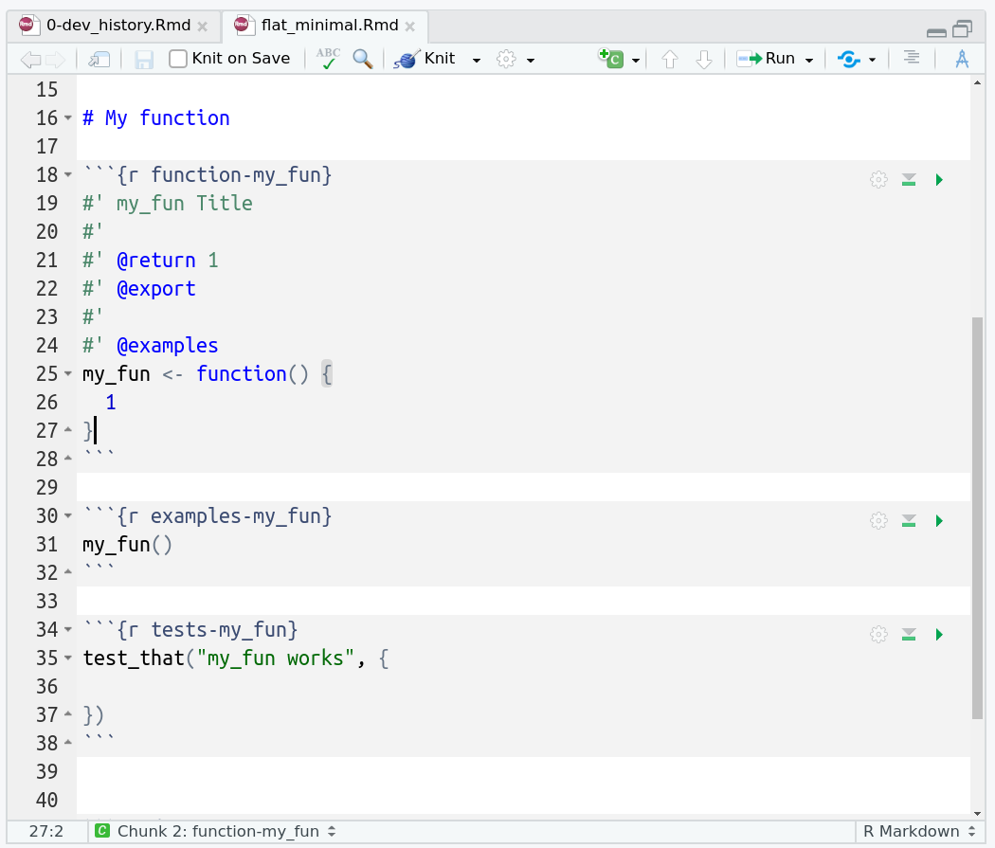The height and width of the screenshot is (848, 995).
Task: Run spell check ABC icon
Action: (x=328, y=59)
